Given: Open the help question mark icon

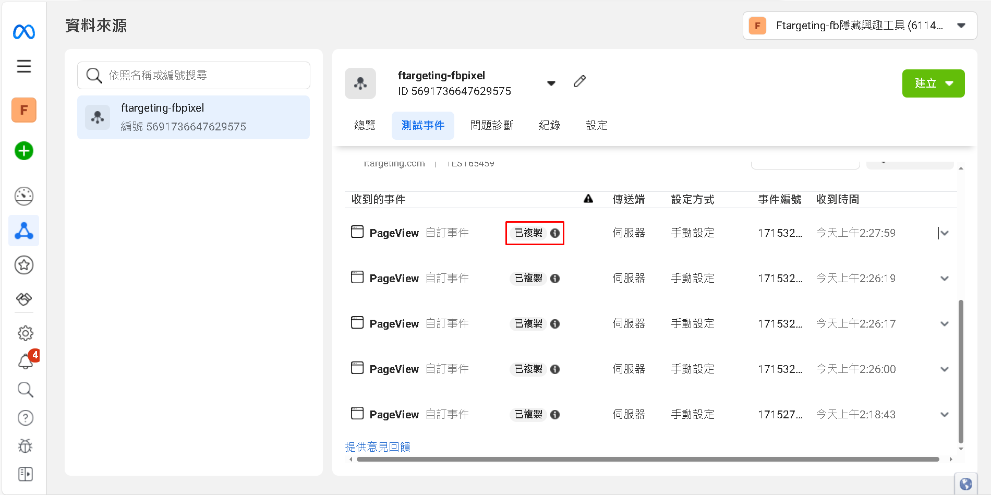Looking at the screenshot, I should pyautogui.click(x=25, y=418).
